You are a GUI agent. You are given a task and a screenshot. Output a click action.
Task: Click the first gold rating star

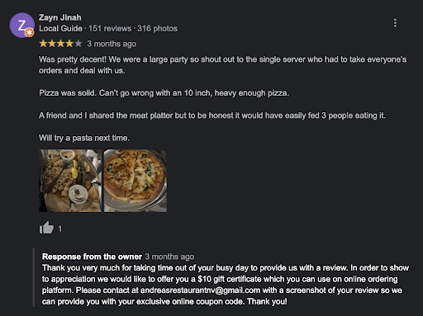[43, 44]
